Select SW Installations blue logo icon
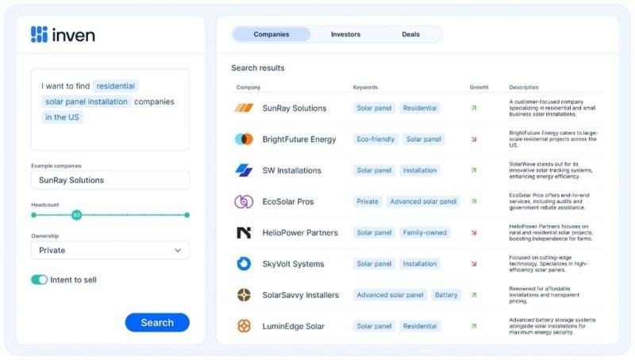Viewport: 635px width, 360px height. [244, 170]
